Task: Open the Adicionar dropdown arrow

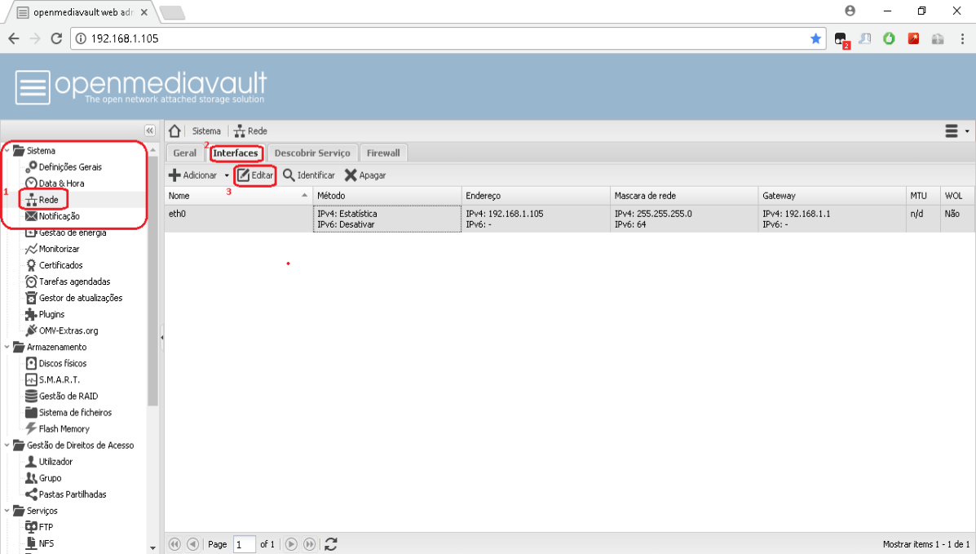Action: coord(227,175)
